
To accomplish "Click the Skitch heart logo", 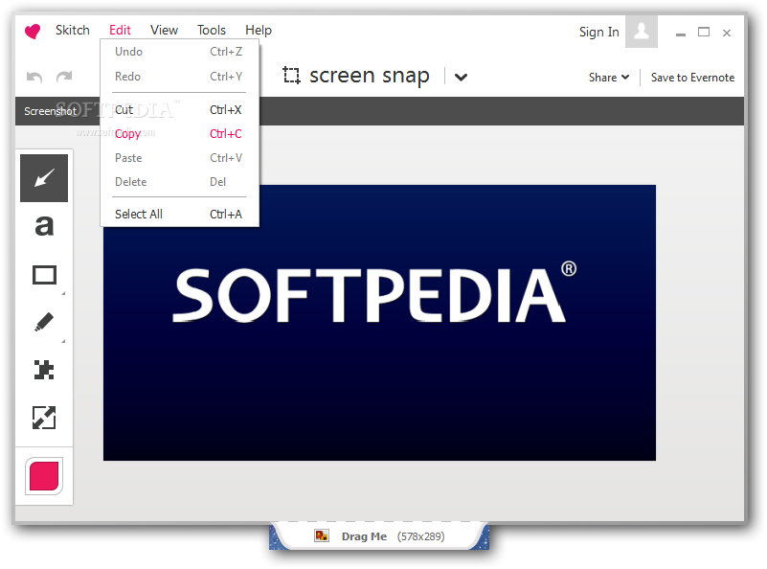I will tap(33, 32).
